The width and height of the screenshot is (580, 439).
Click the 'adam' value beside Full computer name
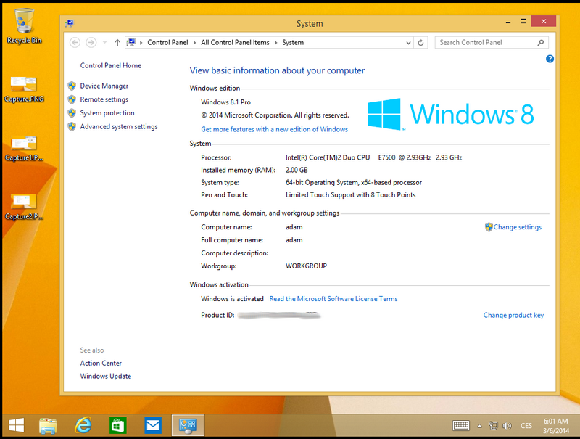pos(294,240)
